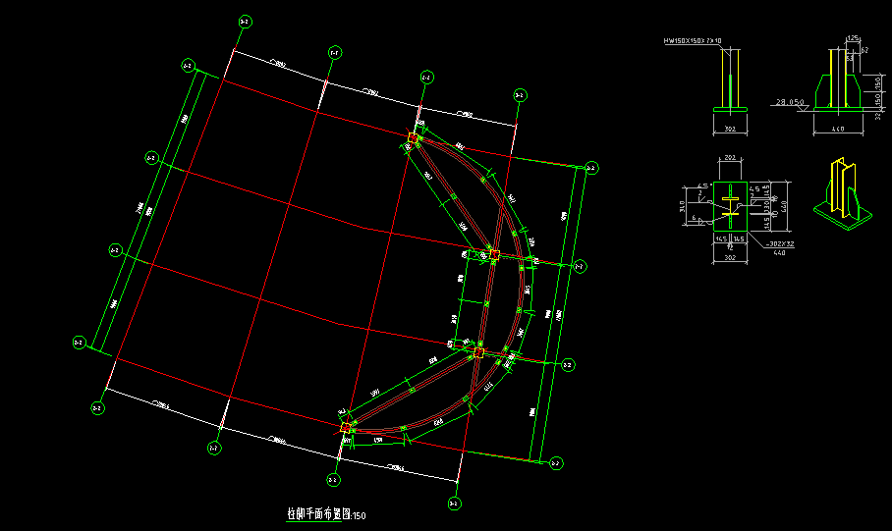Click the 440 dimension under side elevation
This screenshot has width=892, height=531.
pos(838,129)
